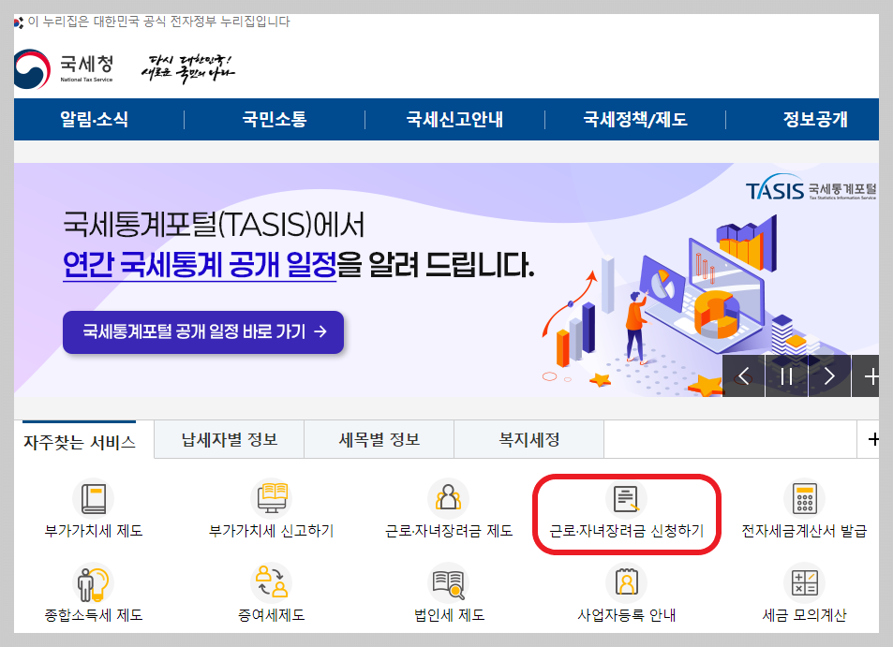Select the 법인세 제도 magnifier-book icon

[448, 582]
